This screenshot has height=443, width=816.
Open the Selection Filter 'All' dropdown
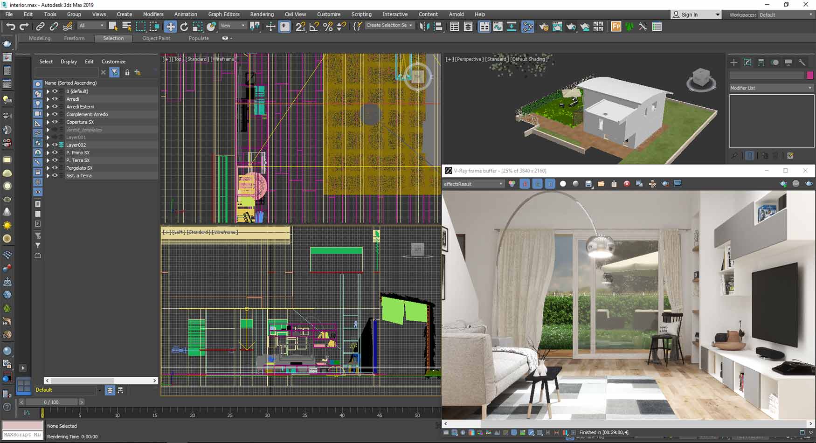tap(91, 26)
